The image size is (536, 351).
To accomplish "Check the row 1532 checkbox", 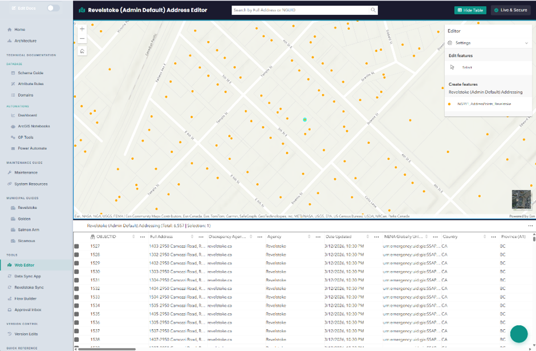I will coord(76,288).
